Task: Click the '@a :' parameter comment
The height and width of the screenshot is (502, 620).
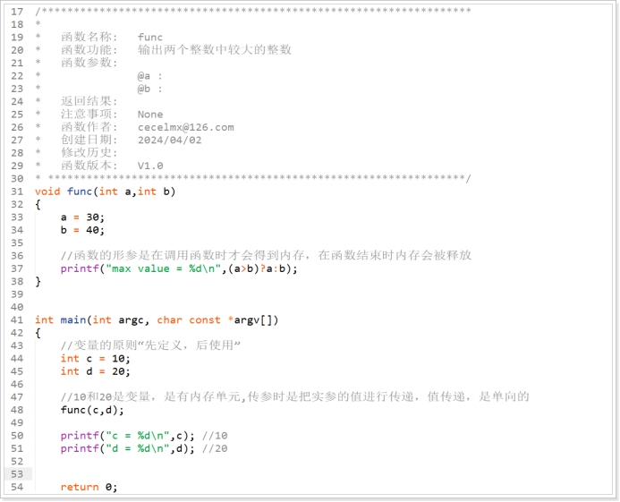Action: tap(149, 76)
